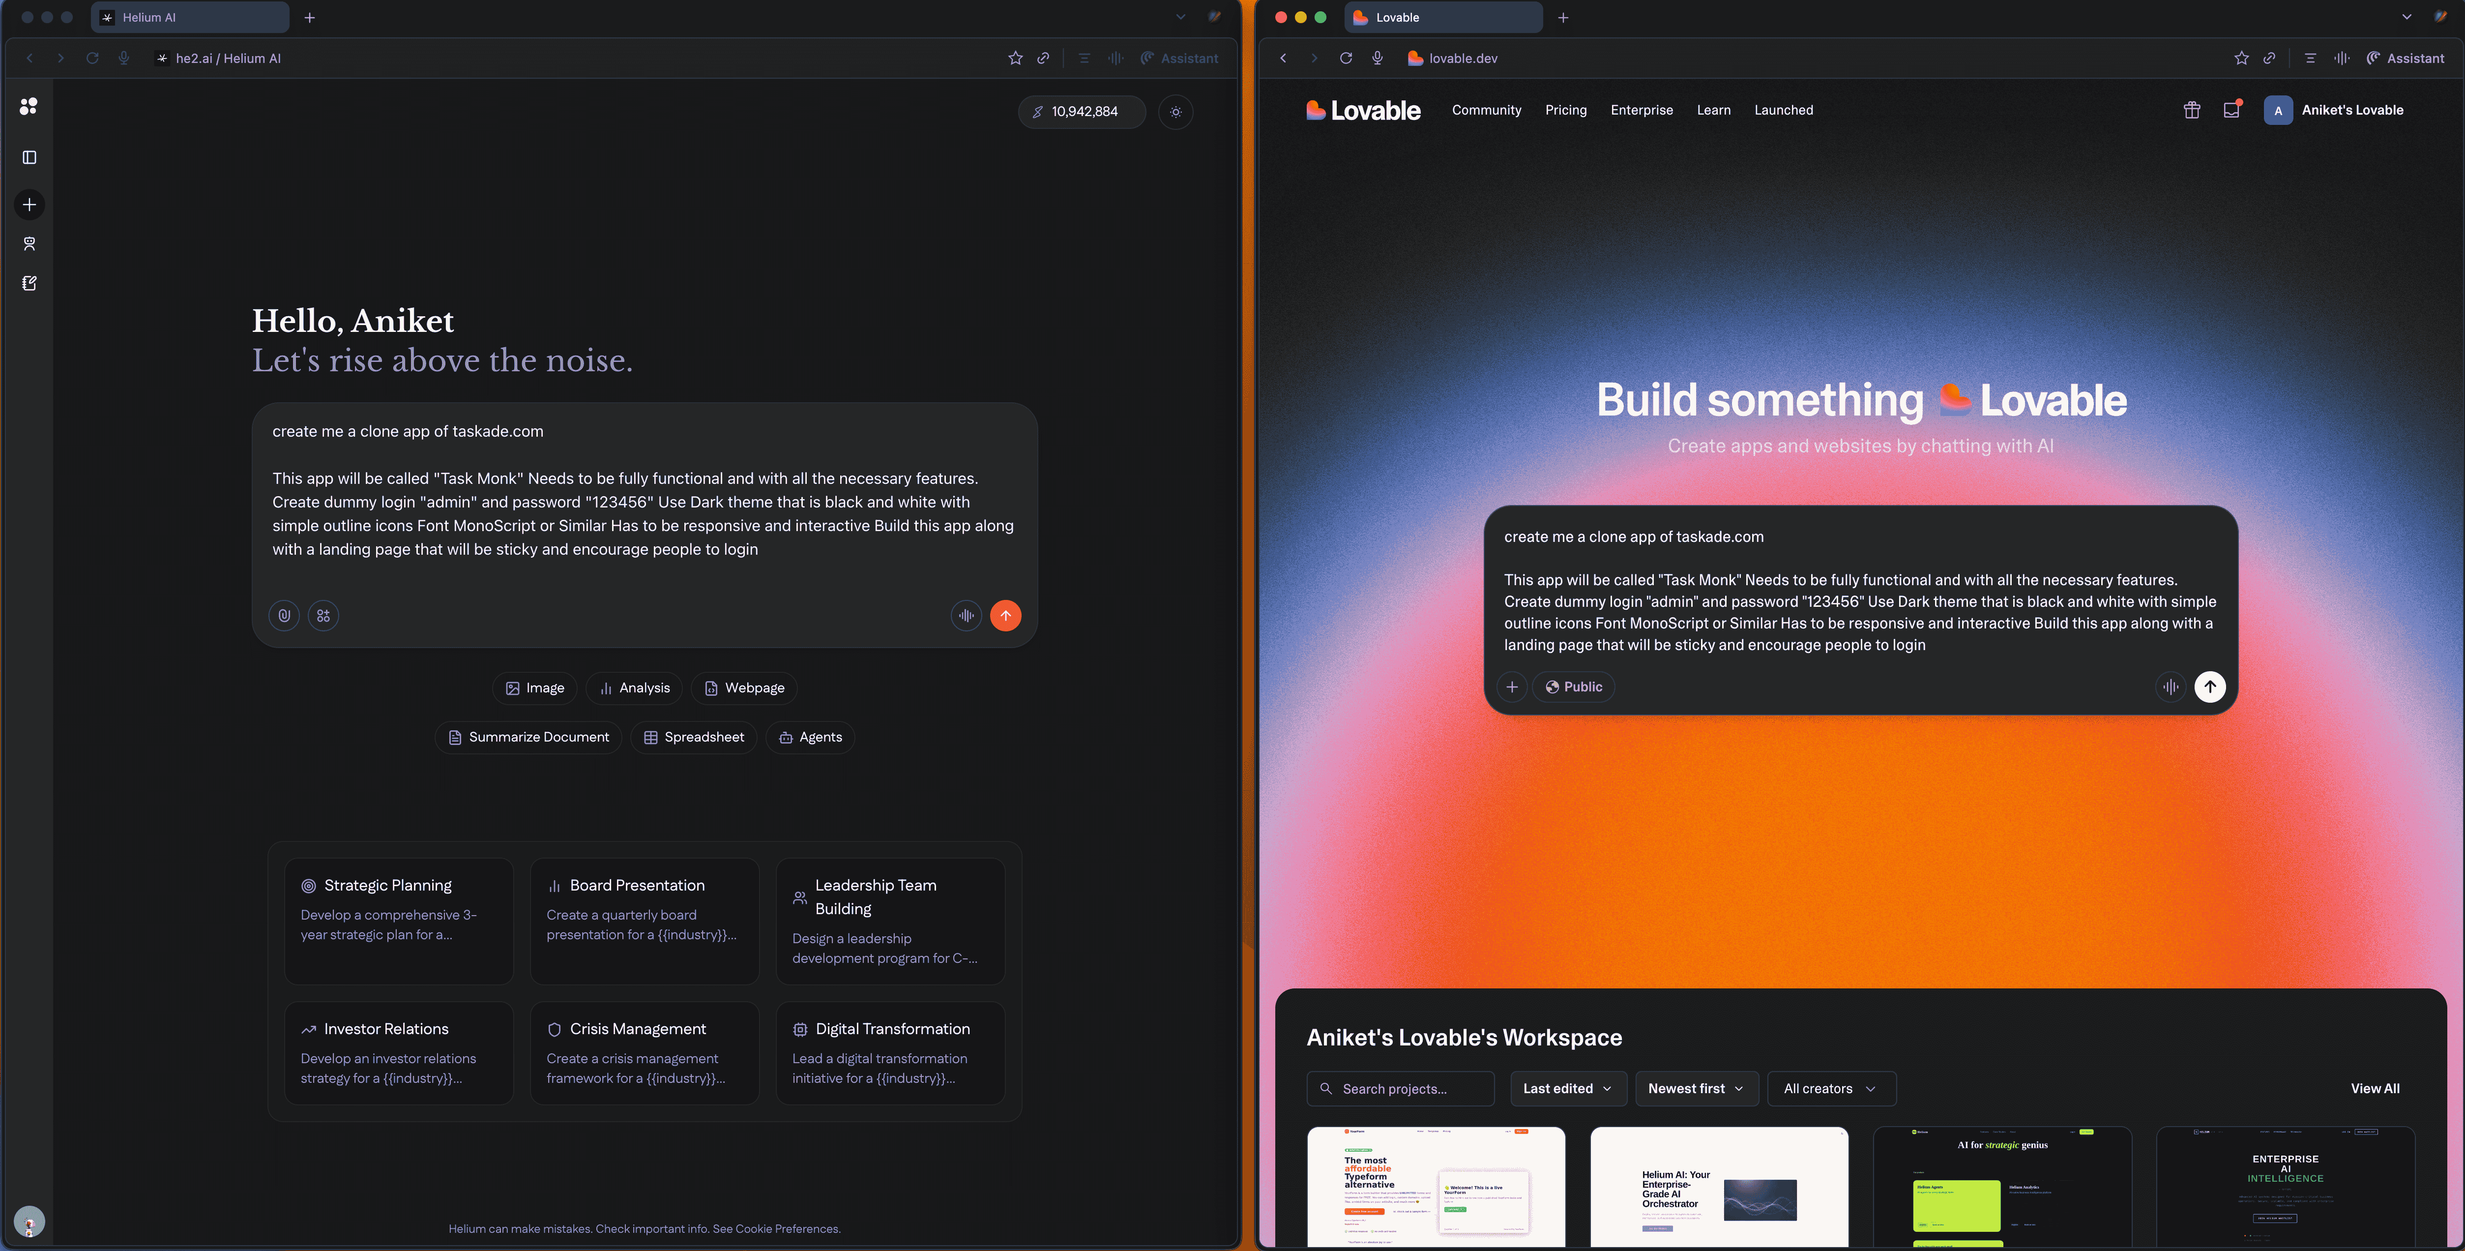Viewport: 2465px width, 1251px height.
Task: Select the Image quick action chip
Action: coord(535,688)
